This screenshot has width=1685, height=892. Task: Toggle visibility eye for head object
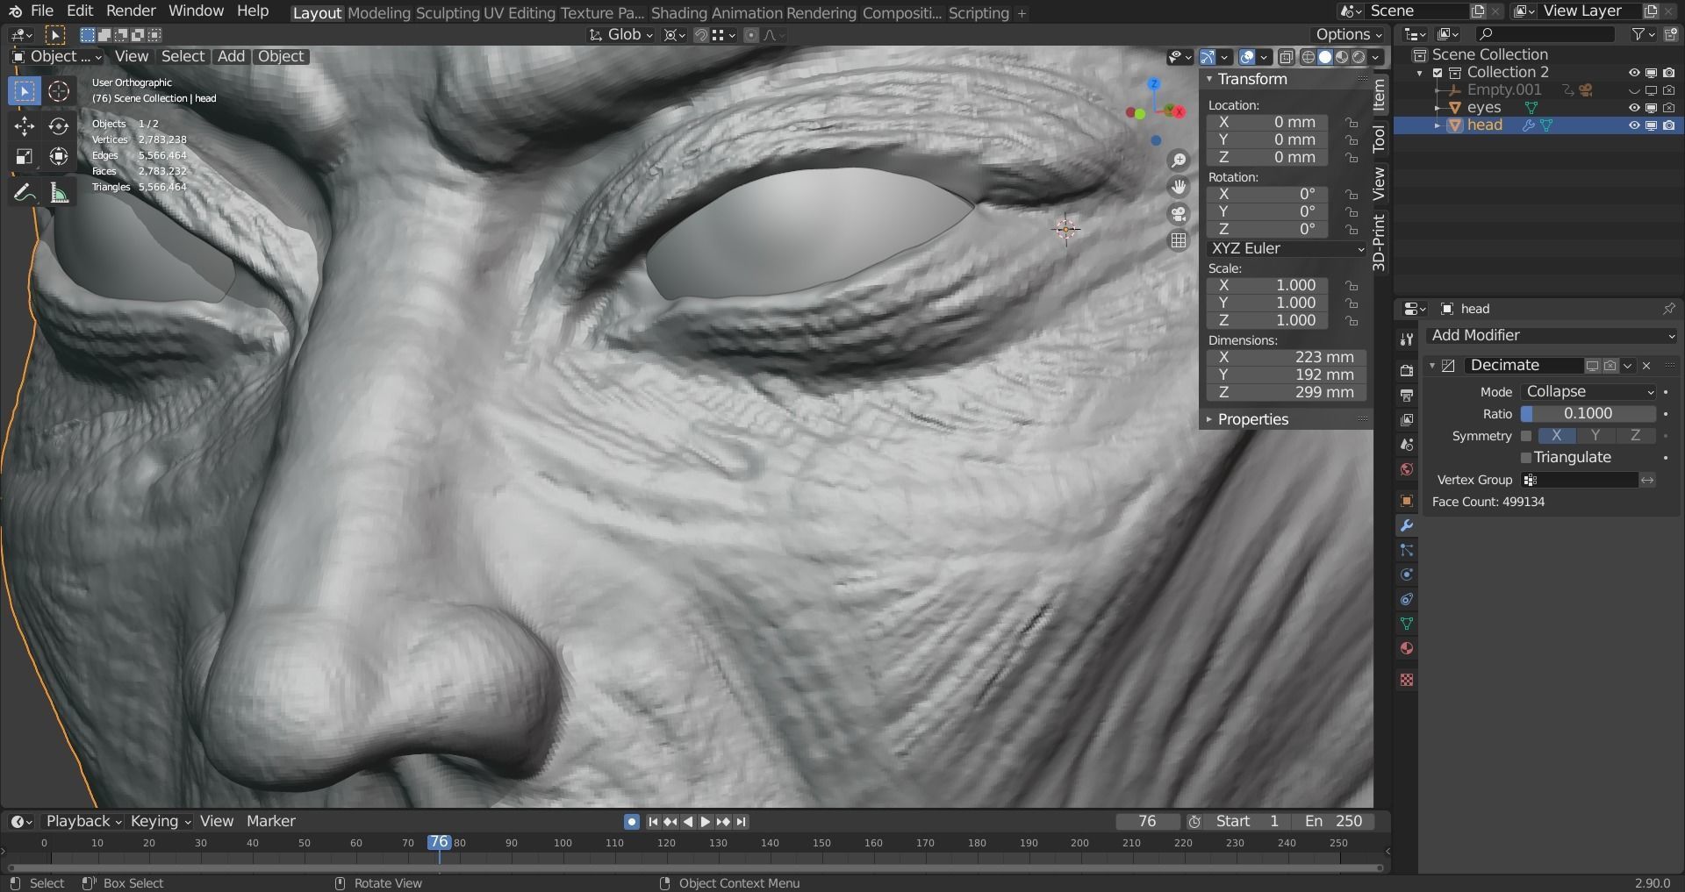coord(1634,125)
